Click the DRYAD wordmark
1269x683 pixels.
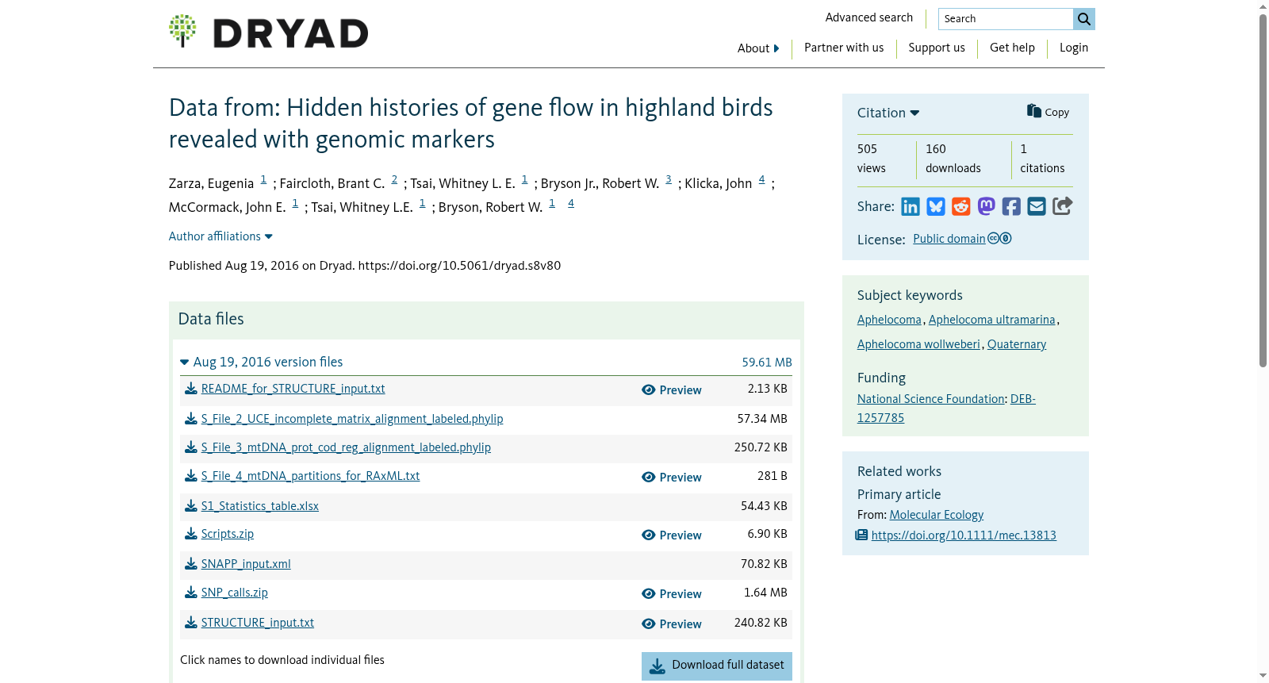tap(291, 33)
